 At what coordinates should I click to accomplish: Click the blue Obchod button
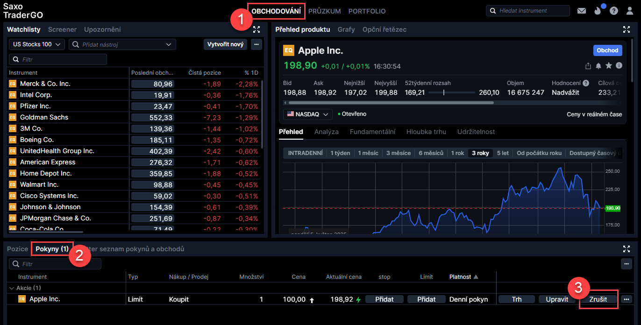[607, 50]
